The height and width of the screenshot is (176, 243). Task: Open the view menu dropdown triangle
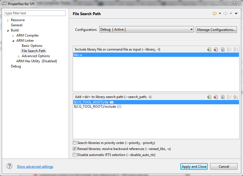point(236,13)
